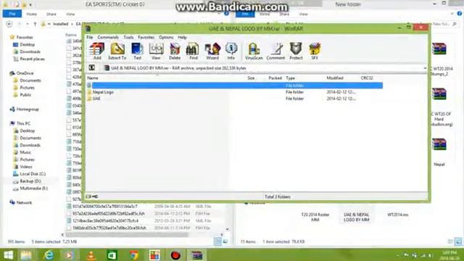
Task: Open Bandicam red record icon on taskbar
Action: tap(175, 254)
